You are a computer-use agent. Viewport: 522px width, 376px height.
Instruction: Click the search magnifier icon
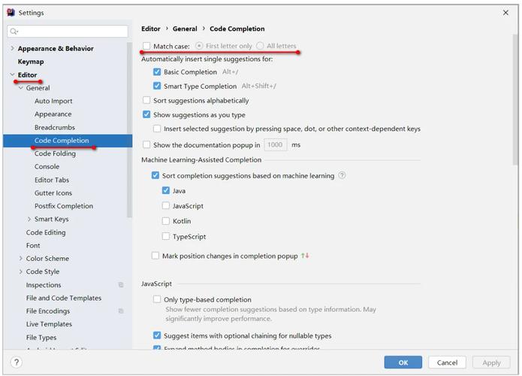14,32
